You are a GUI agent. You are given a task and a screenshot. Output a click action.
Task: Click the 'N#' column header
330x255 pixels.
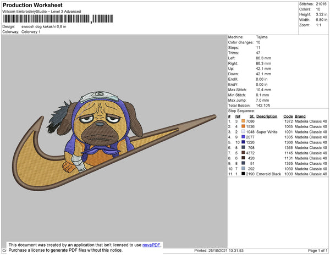click(x=238, y=117)
